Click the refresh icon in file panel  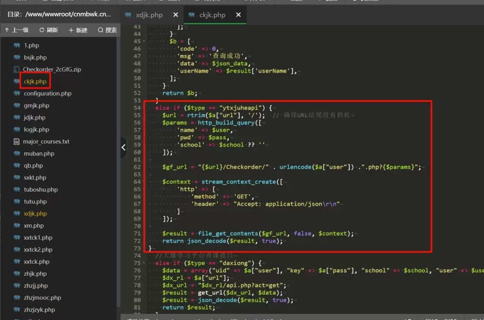pyautogui.click(x=42, y=30)
